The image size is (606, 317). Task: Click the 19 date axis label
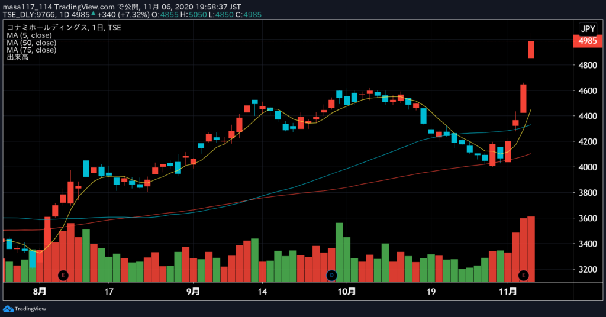tap(431, 291)
